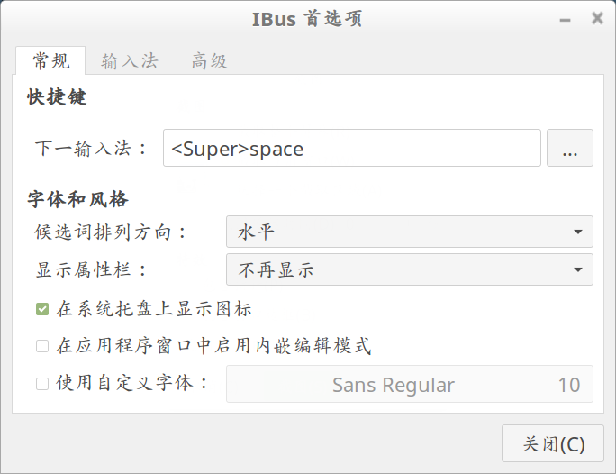Click the 下一输入法 label
Screen dimensions: 616x474
pos(92,149)
